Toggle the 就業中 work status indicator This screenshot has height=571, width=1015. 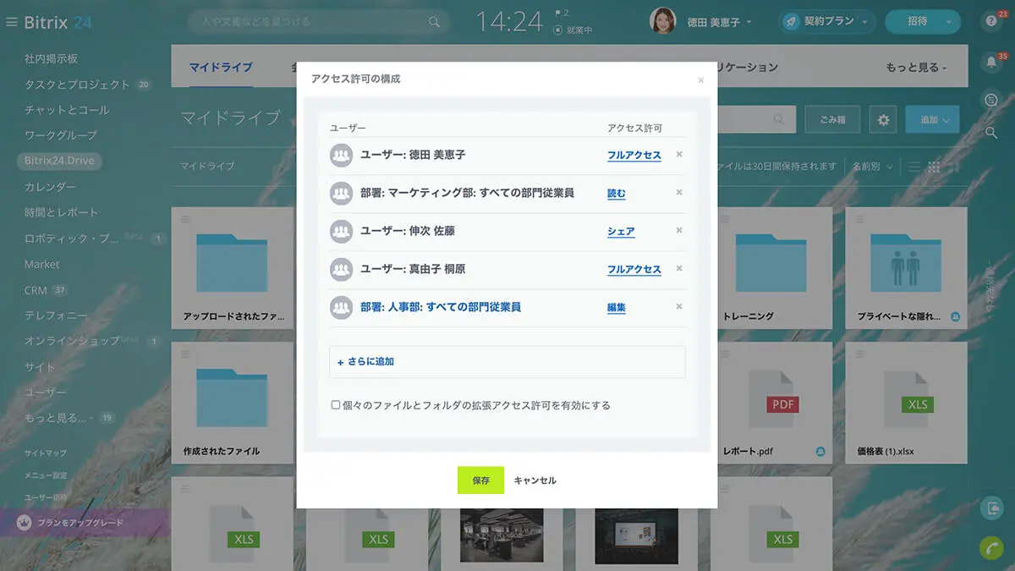pos(573,30)
